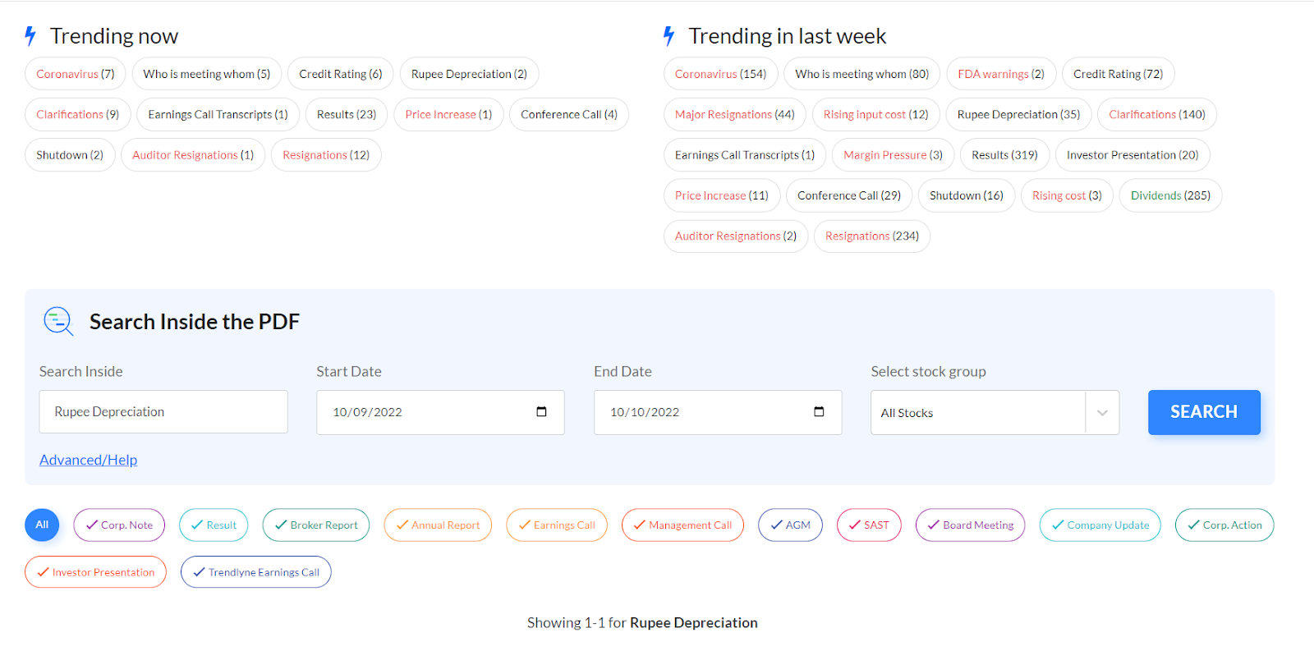Select Shutdown (16) tag
Screen dimensions: 1314x651
click(x=967, y=195)
